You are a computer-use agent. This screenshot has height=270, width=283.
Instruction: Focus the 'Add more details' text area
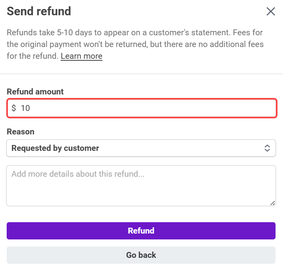click(141, 185)
